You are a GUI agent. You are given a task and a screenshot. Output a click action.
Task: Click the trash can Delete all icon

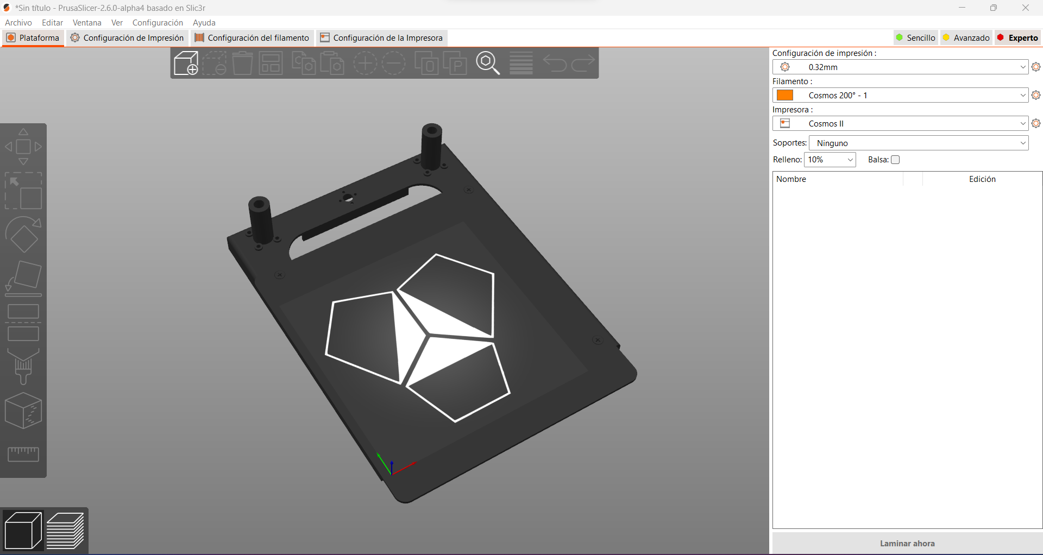point(243,63)
